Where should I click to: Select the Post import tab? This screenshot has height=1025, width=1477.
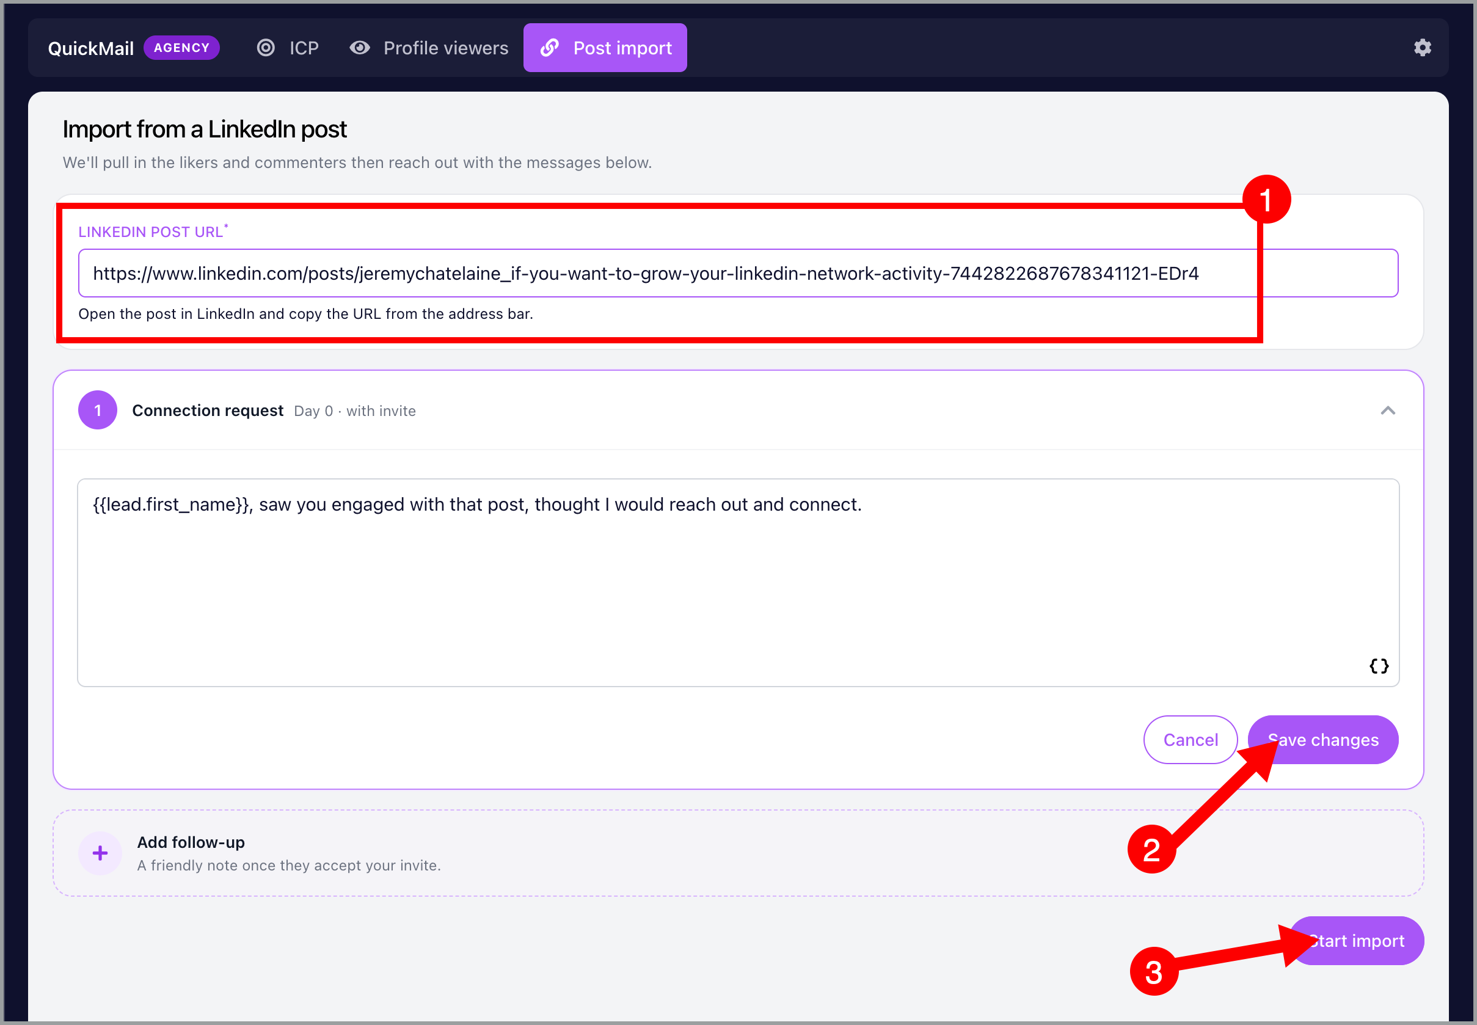click(605, 48)
